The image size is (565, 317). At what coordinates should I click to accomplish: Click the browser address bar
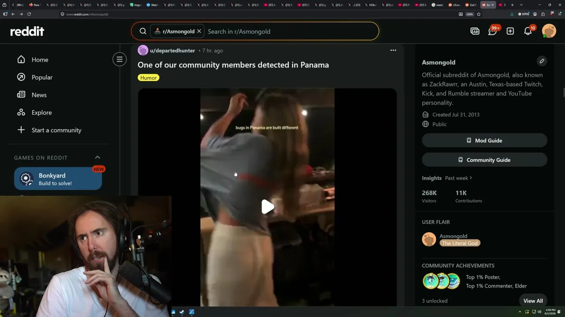point(256,14)
